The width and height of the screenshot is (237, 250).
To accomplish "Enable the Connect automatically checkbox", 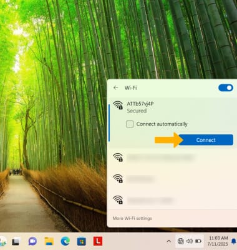I will click(130, 124).
